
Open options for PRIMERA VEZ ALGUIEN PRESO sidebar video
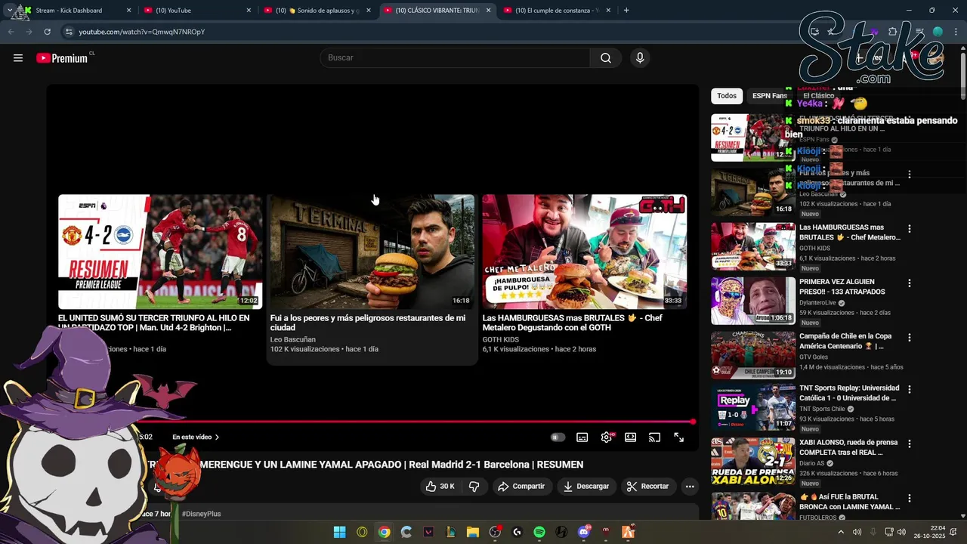(910, 283)
